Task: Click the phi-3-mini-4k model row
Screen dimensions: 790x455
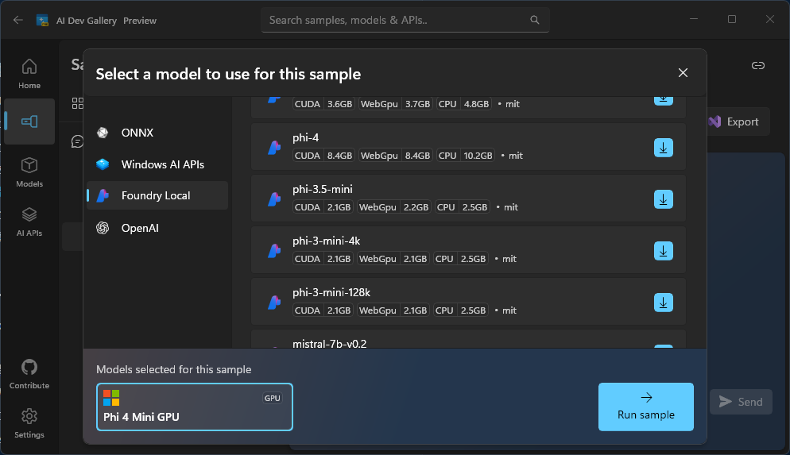Action: click(468, 250)
